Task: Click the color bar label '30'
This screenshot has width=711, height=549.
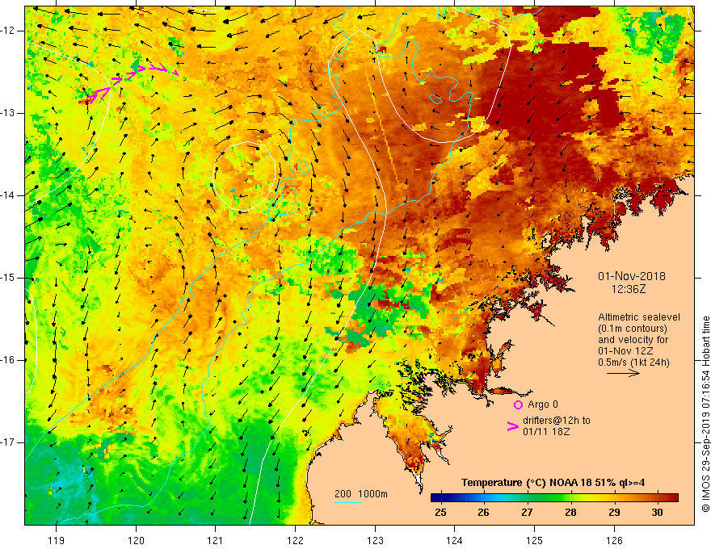Action: coord(657,513)
